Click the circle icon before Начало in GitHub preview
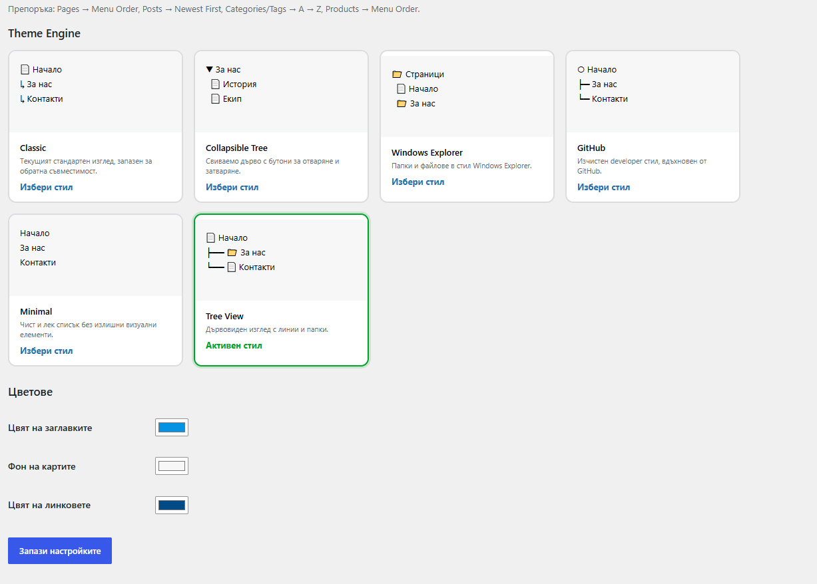The image size is (817, 584). tap(581, 69)
